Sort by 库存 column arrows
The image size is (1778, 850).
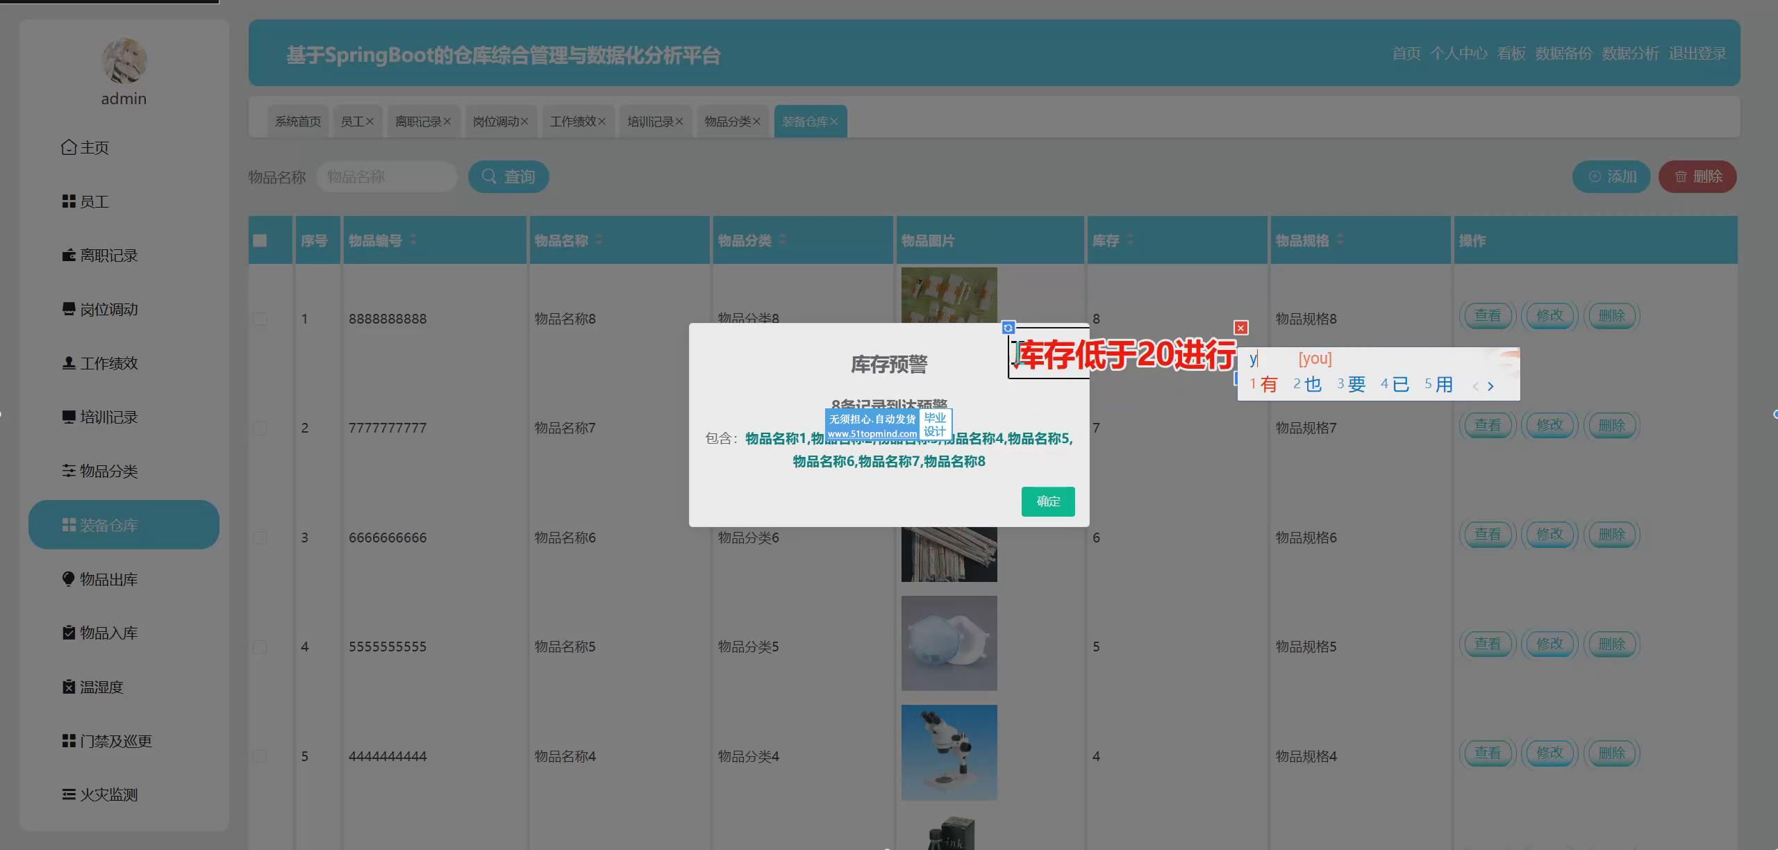pyautogui.click(x=1130, y=240)
